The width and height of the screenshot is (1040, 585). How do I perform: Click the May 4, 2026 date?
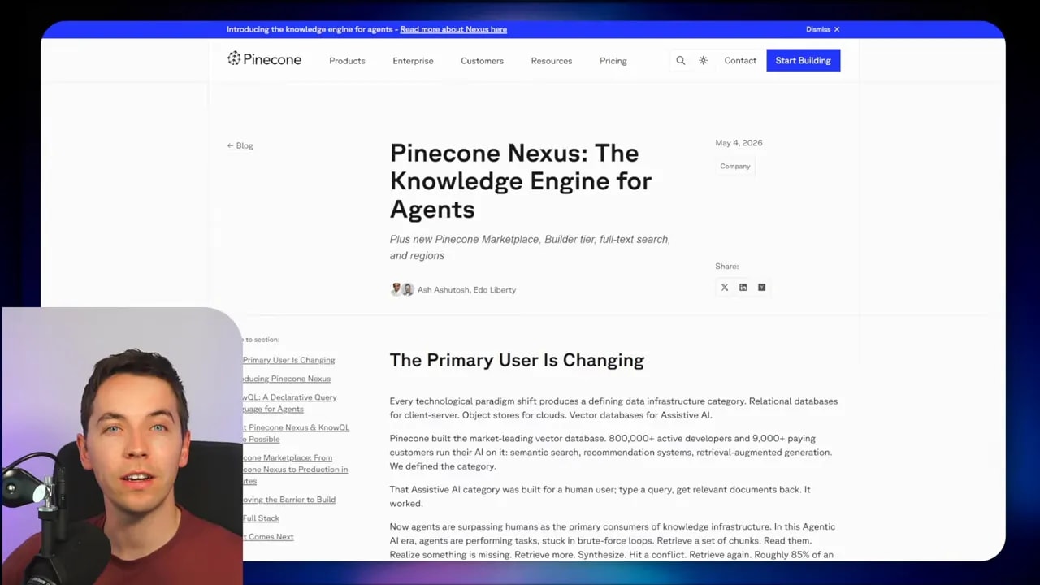(739, 143)
